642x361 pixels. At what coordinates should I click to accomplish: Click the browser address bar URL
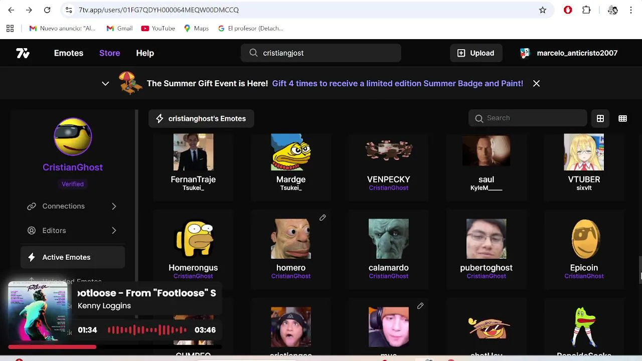tap(158, 10)
